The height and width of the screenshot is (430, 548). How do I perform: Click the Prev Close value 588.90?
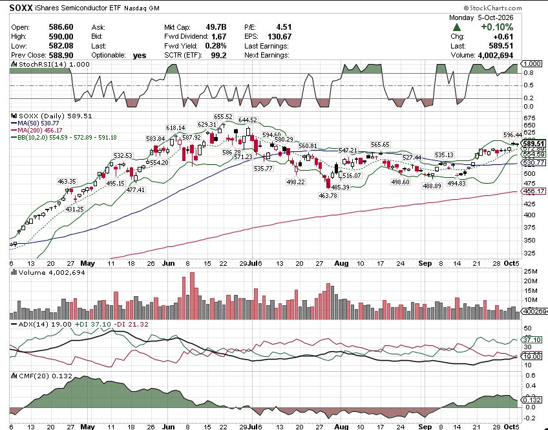tap(61, 55)
